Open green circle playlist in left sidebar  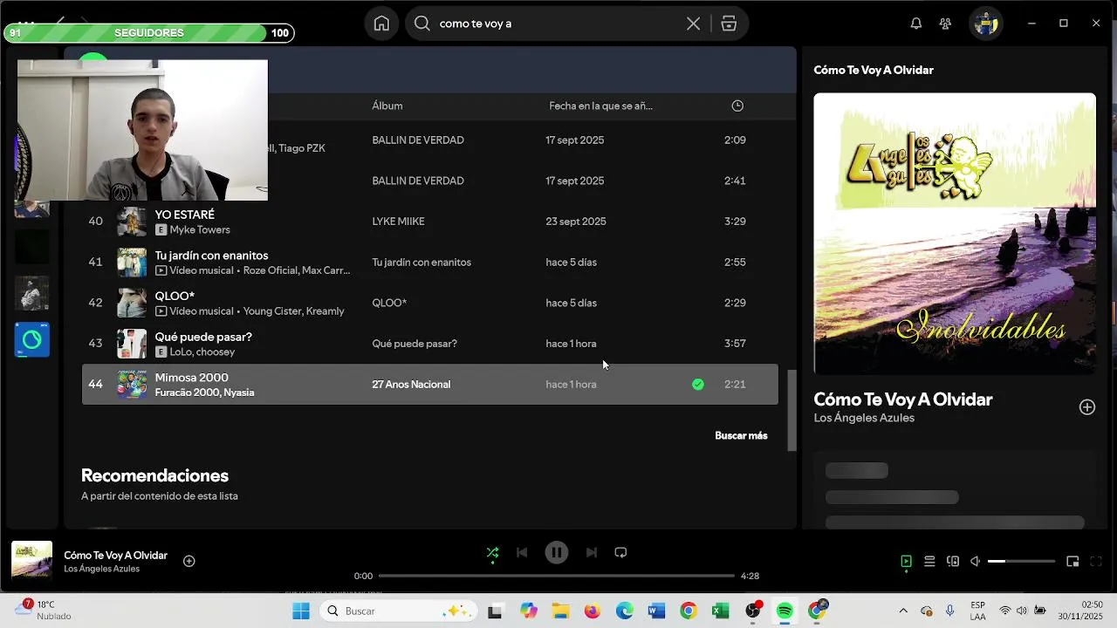point(32,340)
